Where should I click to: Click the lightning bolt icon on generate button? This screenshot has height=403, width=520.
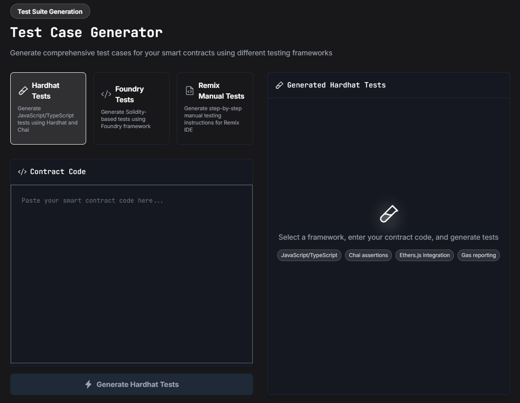(88, 384)
